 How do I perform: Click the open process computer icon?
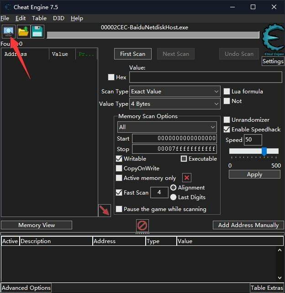[8, 32]
